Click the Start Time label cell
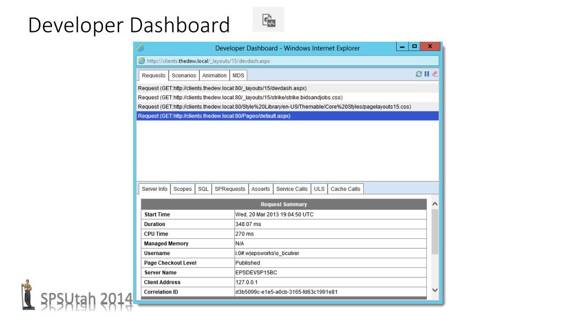 [188, 215]
